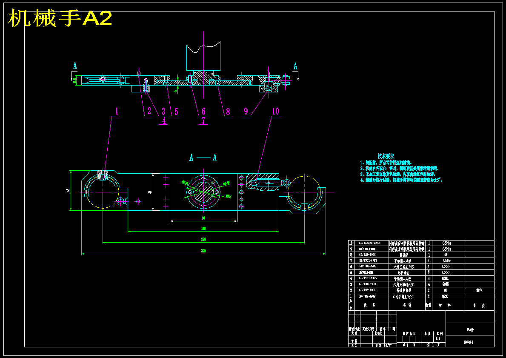Select part callout number 8
The image size is (506, 358).
pyautogui.click(x=228, y=112)
